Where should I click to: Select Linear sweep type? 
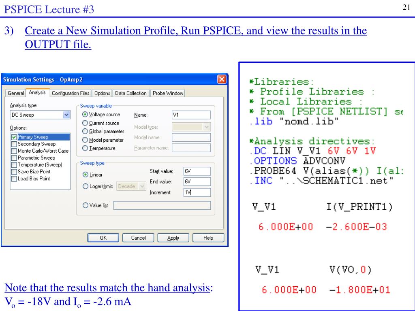pos(86,175)
